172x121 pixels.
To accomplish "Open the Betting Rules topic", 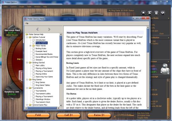I will (41, 48).
